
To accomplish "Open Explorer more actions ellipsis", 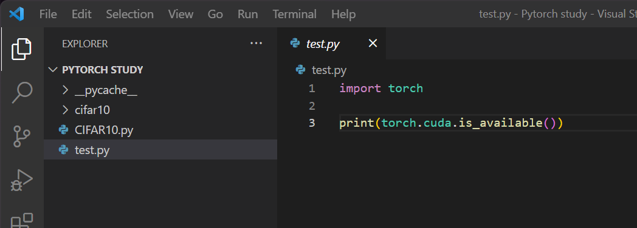I will coord(256,43).
